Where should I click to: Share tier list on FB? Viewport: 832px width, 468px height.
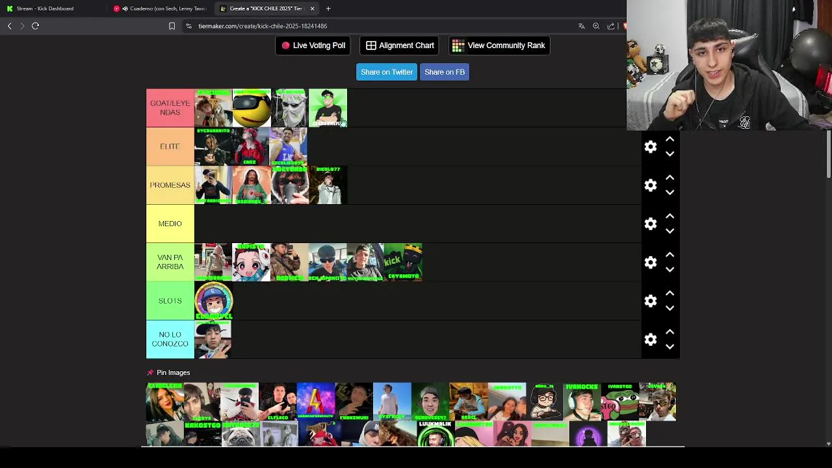point(445,72)
